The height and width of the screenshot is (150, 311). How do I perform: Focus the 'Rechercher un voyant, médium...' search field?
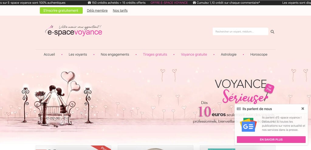click(241, 32)
